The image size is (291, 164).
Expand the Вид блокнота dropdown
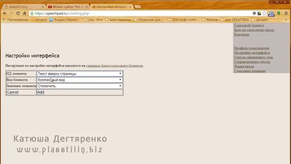80,80
